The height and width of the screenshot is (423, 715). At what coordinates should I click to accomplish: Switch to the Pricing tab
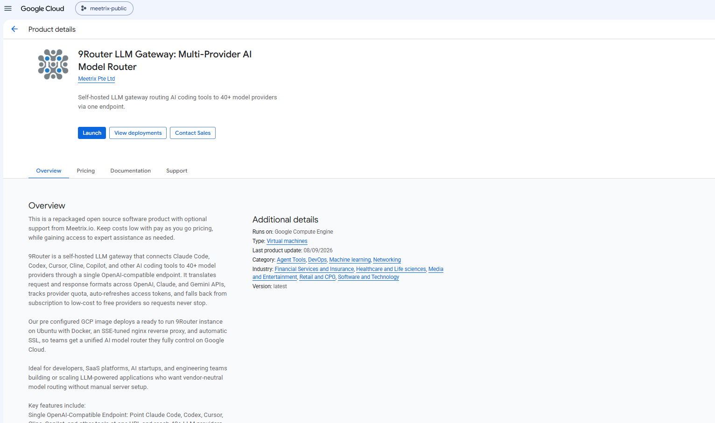86,171
